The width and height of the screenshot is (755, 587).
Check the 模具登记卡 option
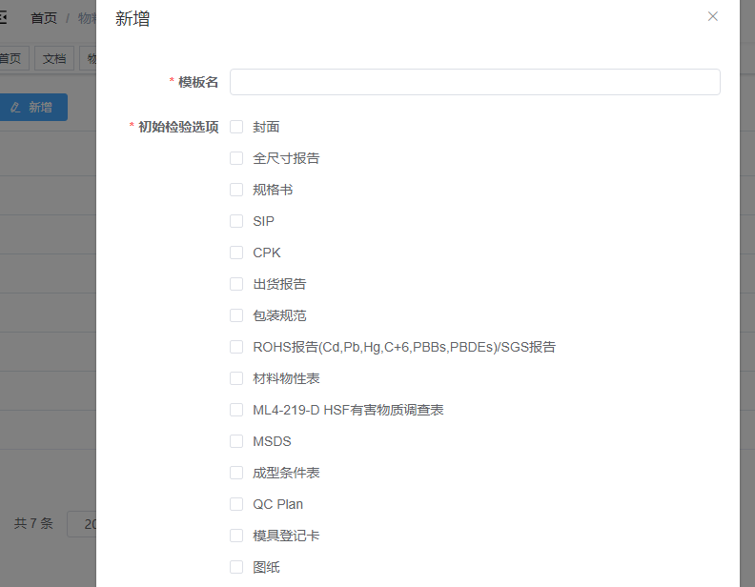coord(236,536)
